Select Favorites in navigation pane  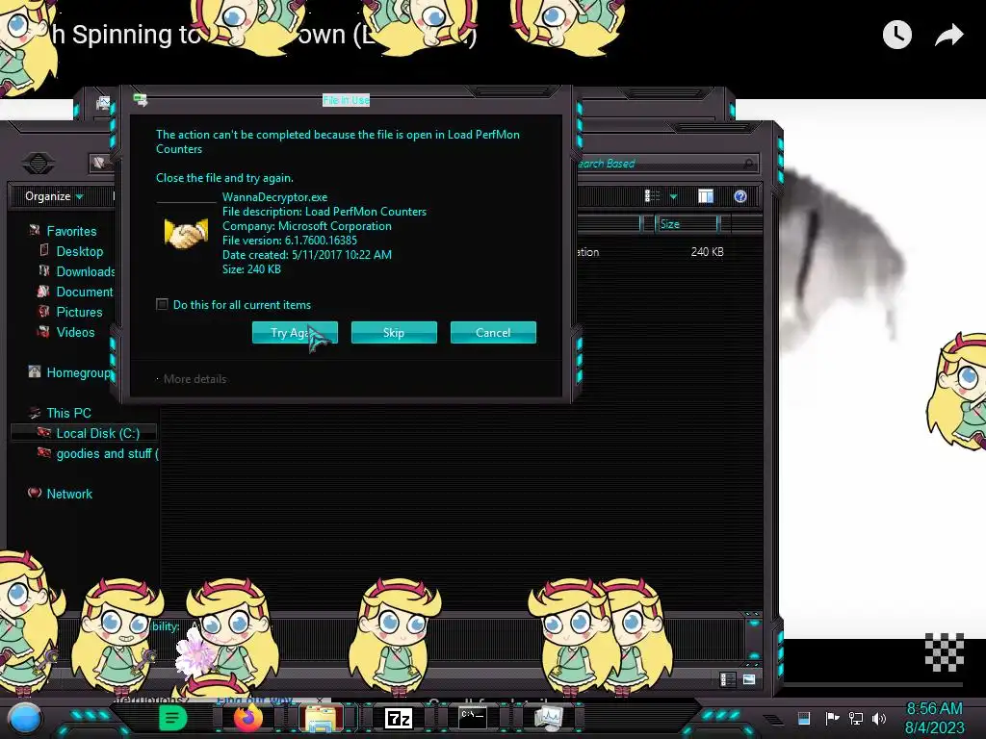point(71,231)
